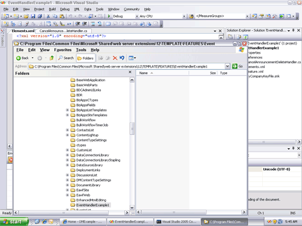302x226 pixels.
Task: Click the Paste icon in Visual Studio toolbar
Action: (62, 16)
